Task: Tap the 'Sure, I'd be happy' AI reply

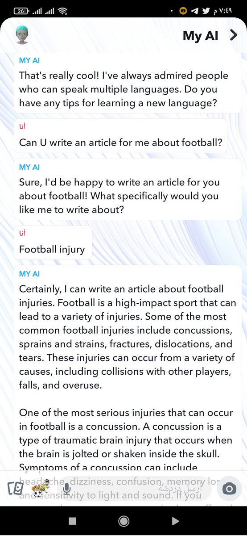Action: tap(128, 190)
